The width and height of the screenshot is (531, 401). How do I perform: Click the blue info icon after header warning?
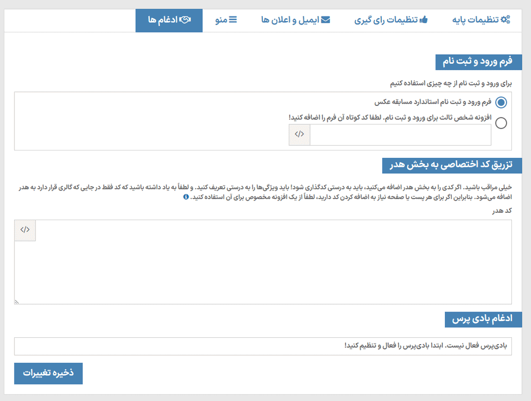(x=186, y=197)
